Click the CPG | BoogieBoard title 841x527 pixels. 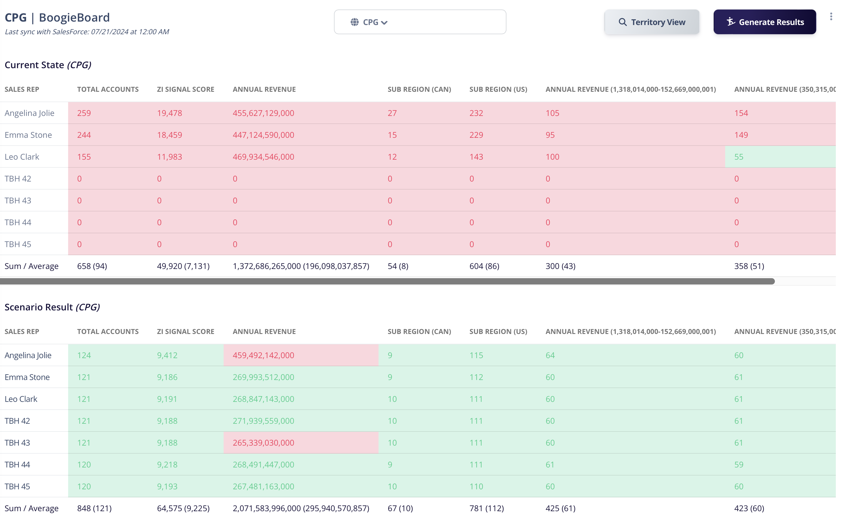pyautogui.click(x=57, y=17)
